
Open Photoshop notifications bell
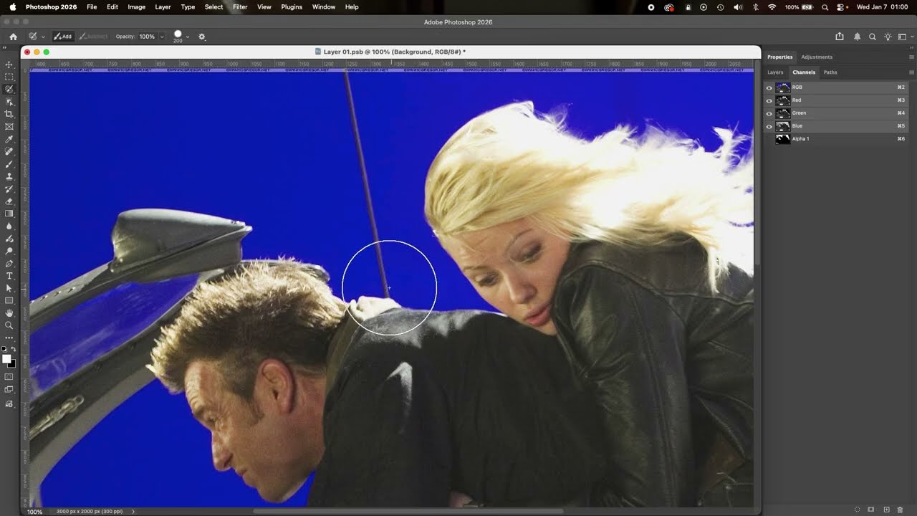tap(857, 37)
